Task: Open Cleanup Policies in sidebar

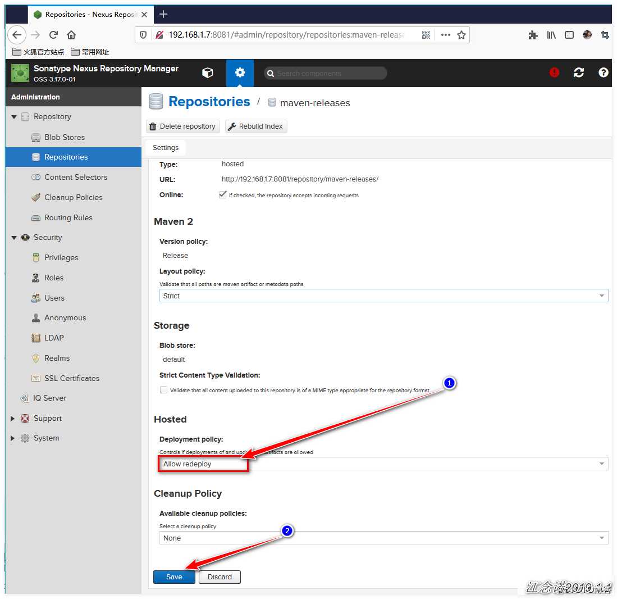Action: pos(73,197)
